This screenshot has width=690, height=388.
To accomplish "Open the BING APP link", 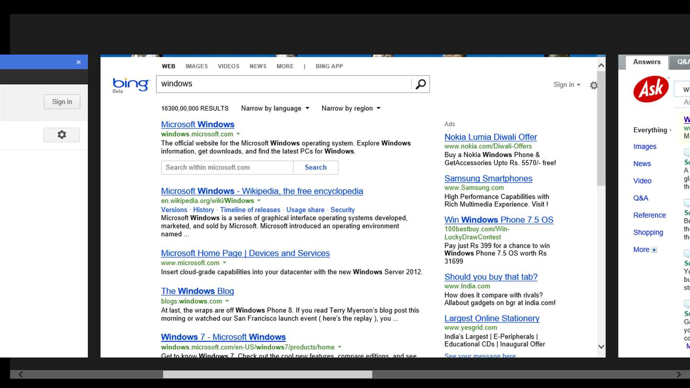I will click(329, 66).
